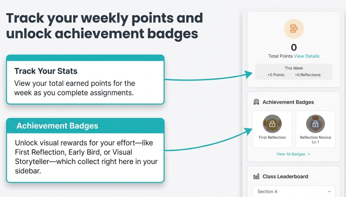Click the Achievement Badges sidebar heading
Screen dimensions: 346x197
coord(288,102)
